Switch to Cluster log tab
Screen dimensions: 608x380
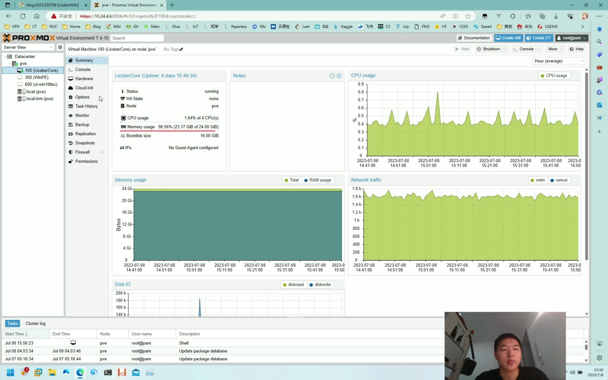(x=35, y=323)
